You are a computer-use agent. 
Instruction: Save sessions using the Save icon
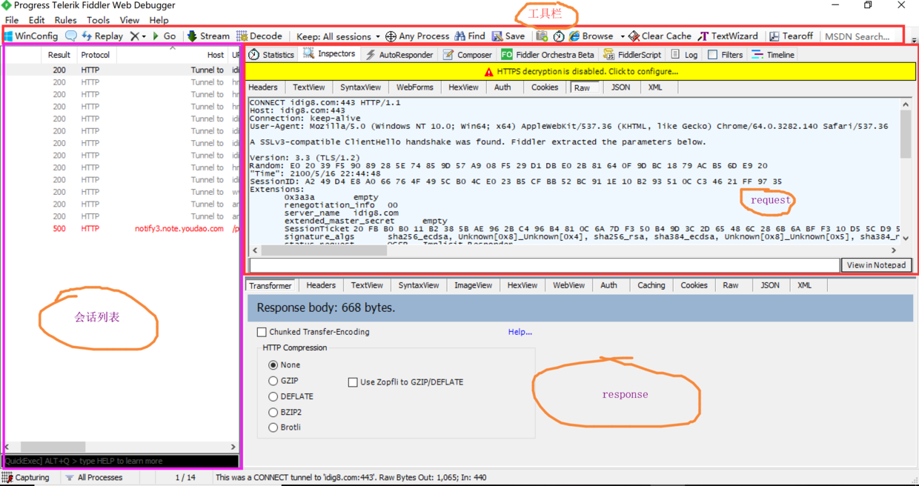pyautogui.click(x=508, y=36)
